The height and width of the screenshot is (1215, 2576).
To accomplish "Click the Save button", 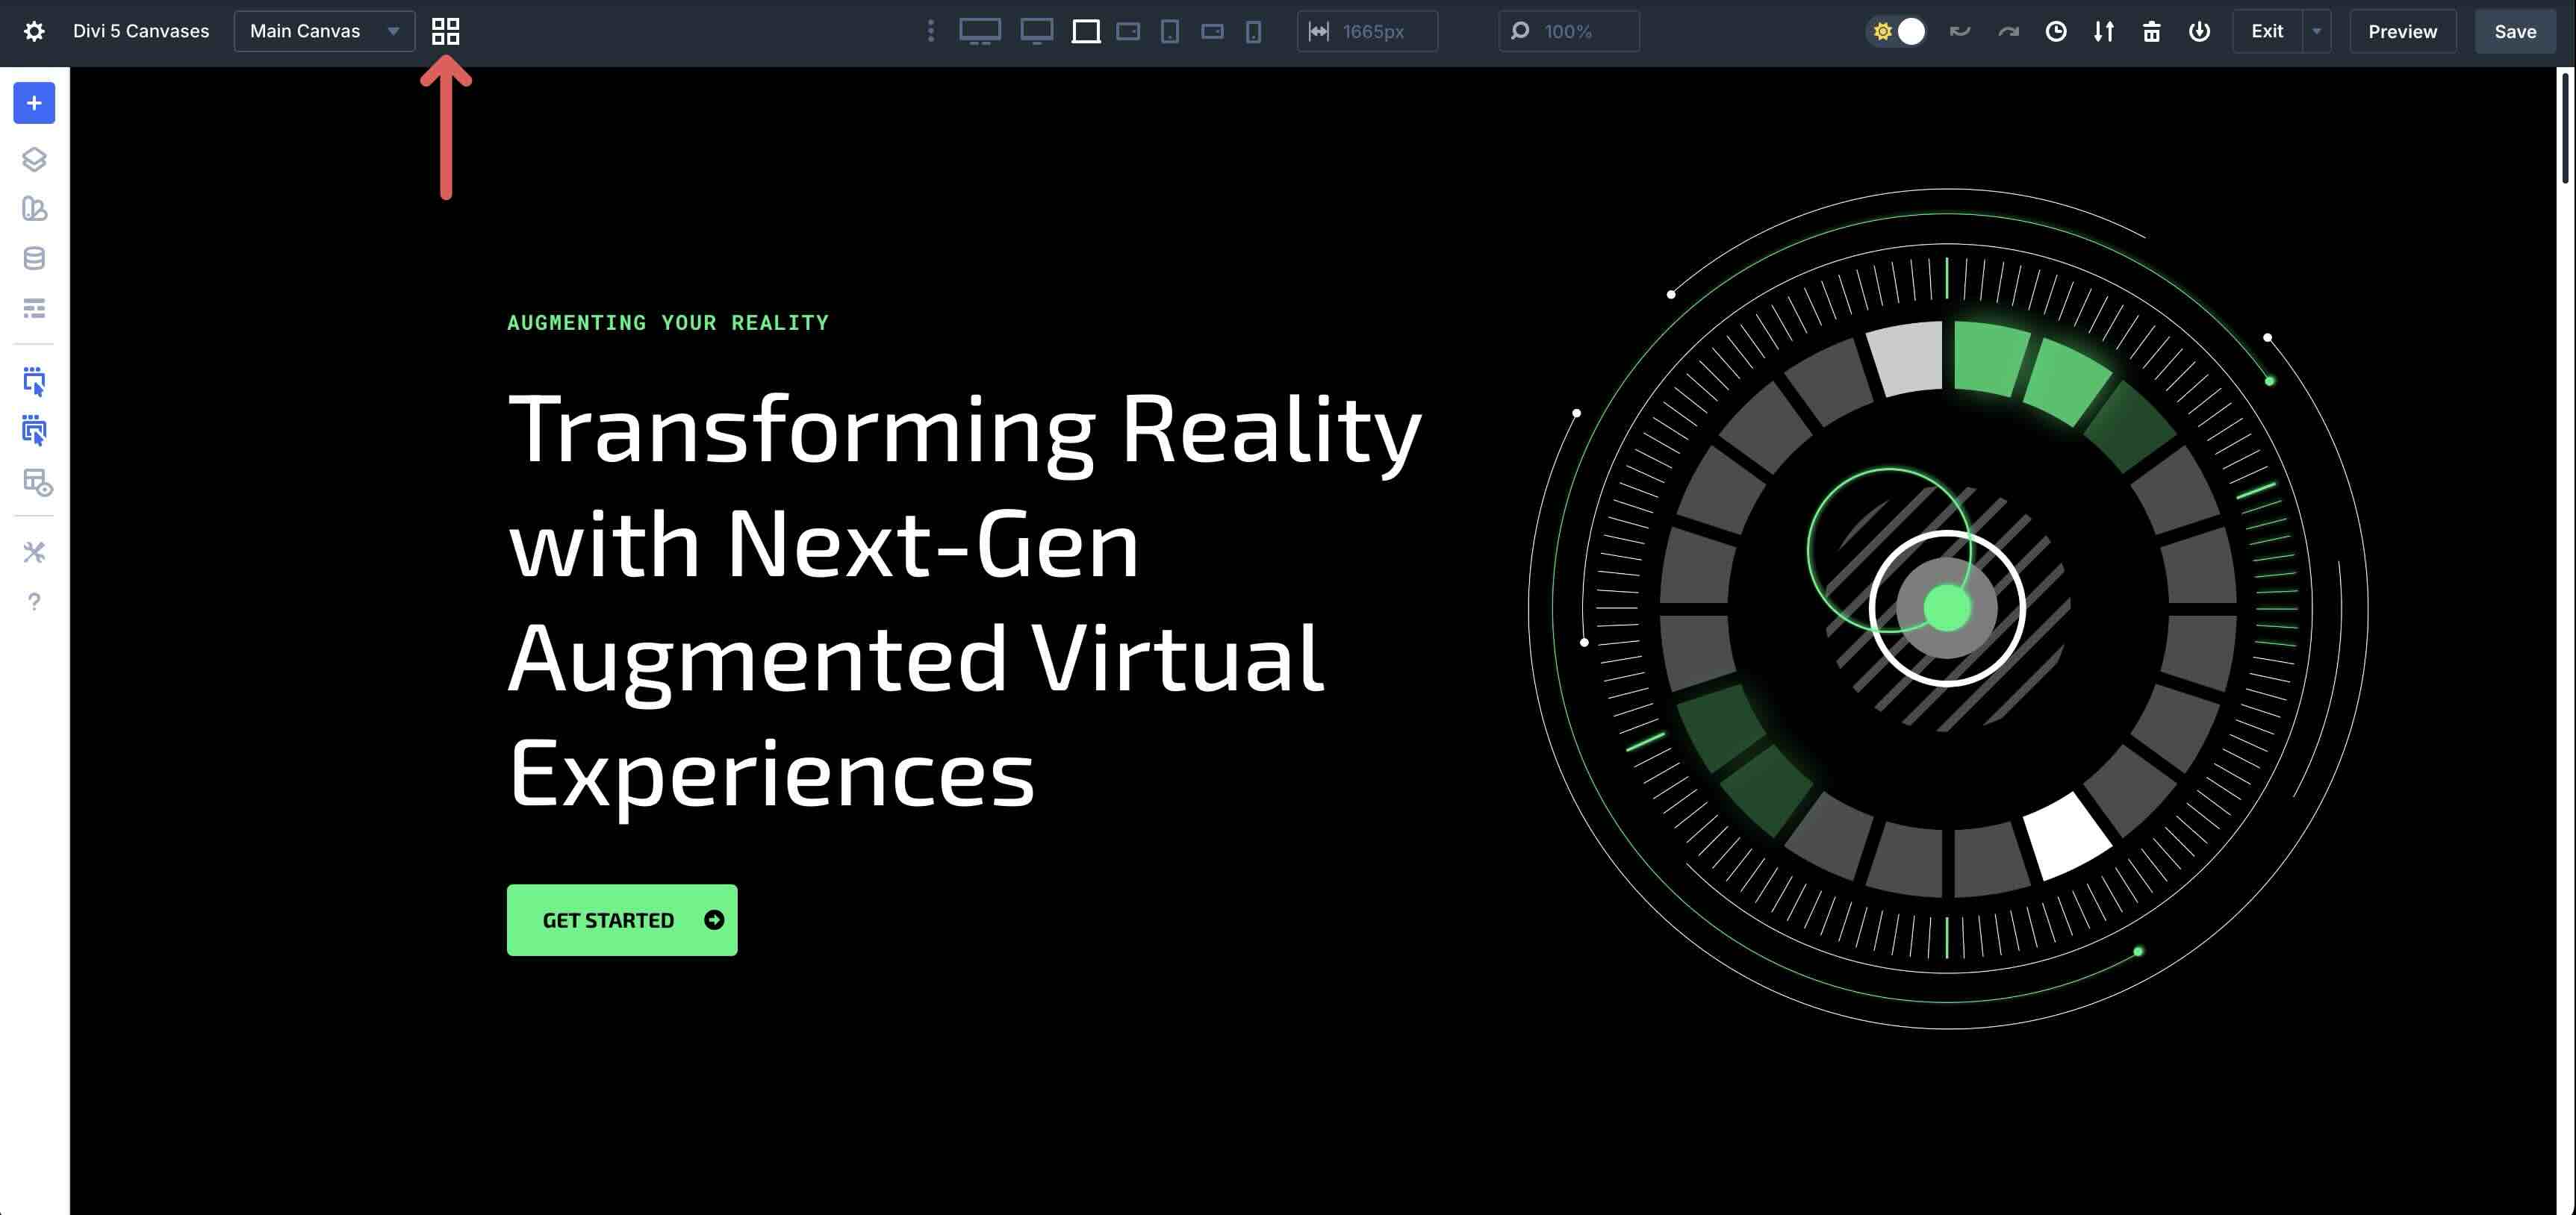I will tap(2514, 31).
